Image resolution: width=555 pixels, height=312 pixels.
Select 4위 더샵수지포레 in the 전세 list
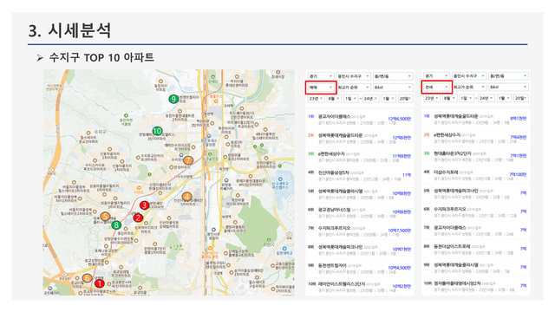coord(475,175)
